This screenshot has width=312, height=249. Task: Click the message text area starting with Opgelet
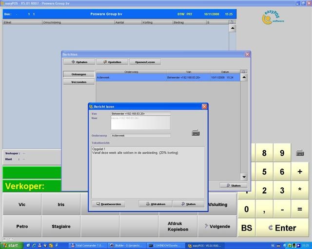tap(148, 172)
